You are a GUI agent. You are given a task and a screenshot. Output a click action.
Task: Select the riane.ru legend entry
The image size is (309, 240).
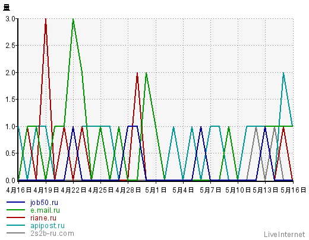(x=43, y=218)
